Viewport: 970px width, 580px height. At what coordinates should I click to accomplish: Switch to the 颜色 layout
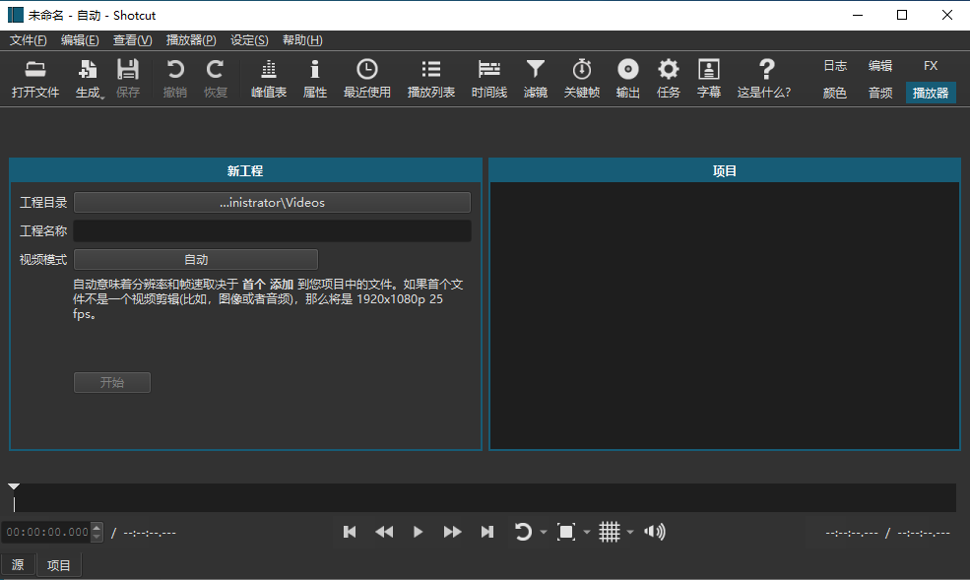click(835, 93)
